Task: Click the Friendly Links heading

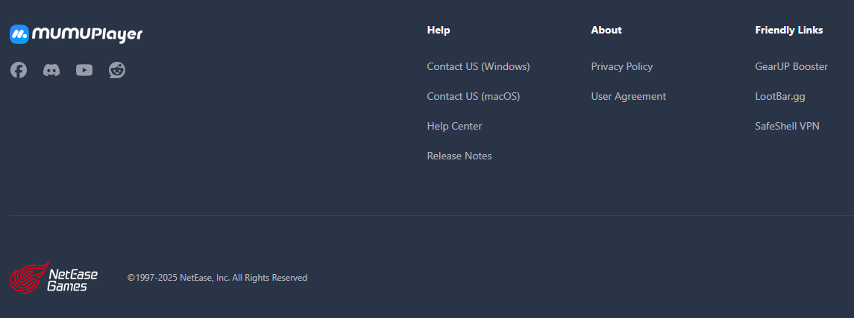Action: click(788, 30)
